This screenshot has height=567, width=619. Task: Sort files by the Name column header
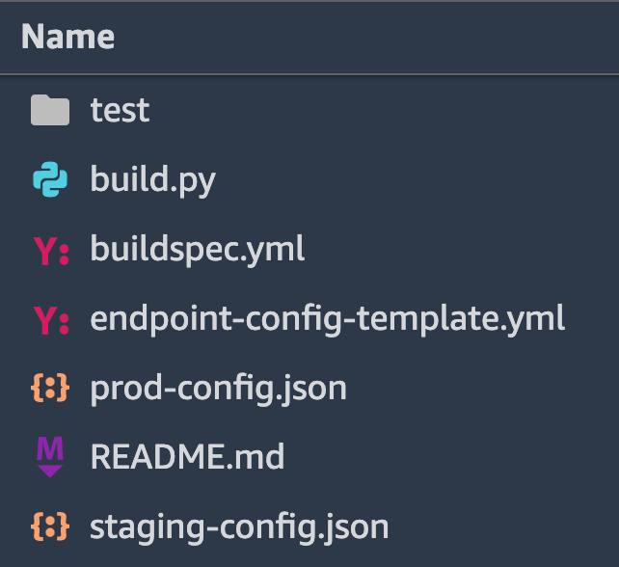click(67, 37)
